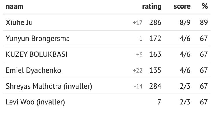Sort by the naam column header
The image size is (214, 114).
point(14,7)
